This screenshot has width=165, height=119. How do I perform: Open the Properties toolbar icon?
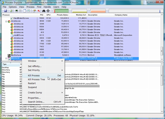point(34,11)
